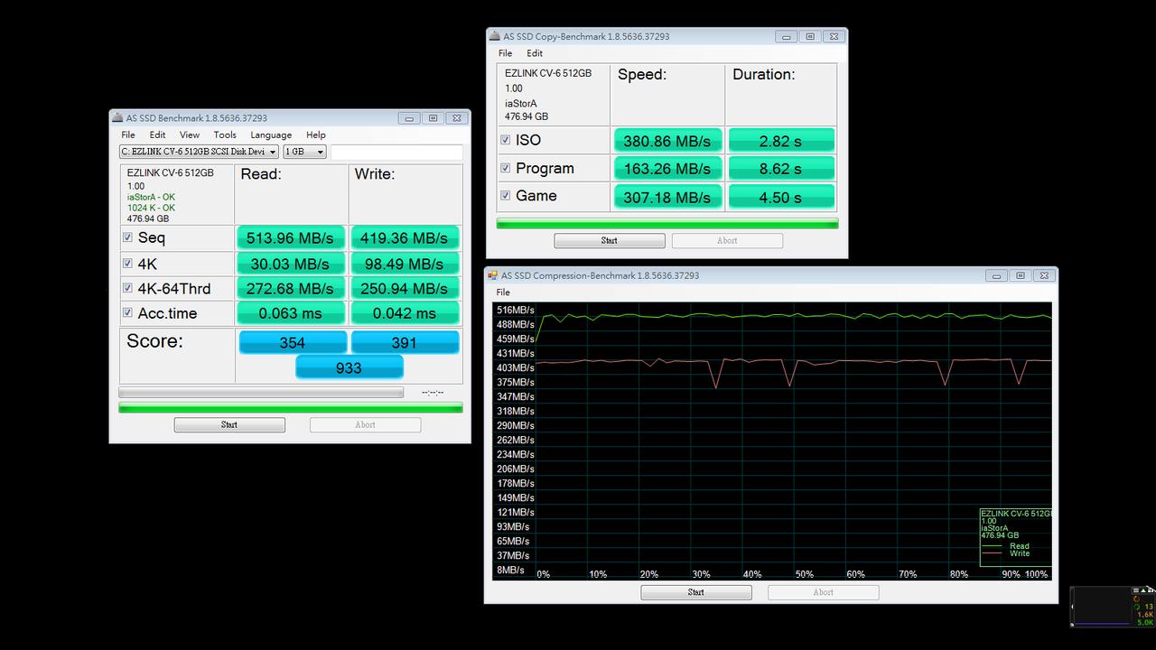Toggle the 4K test checkbox
Screen dimensions: 1156x650
pos(127,264)
